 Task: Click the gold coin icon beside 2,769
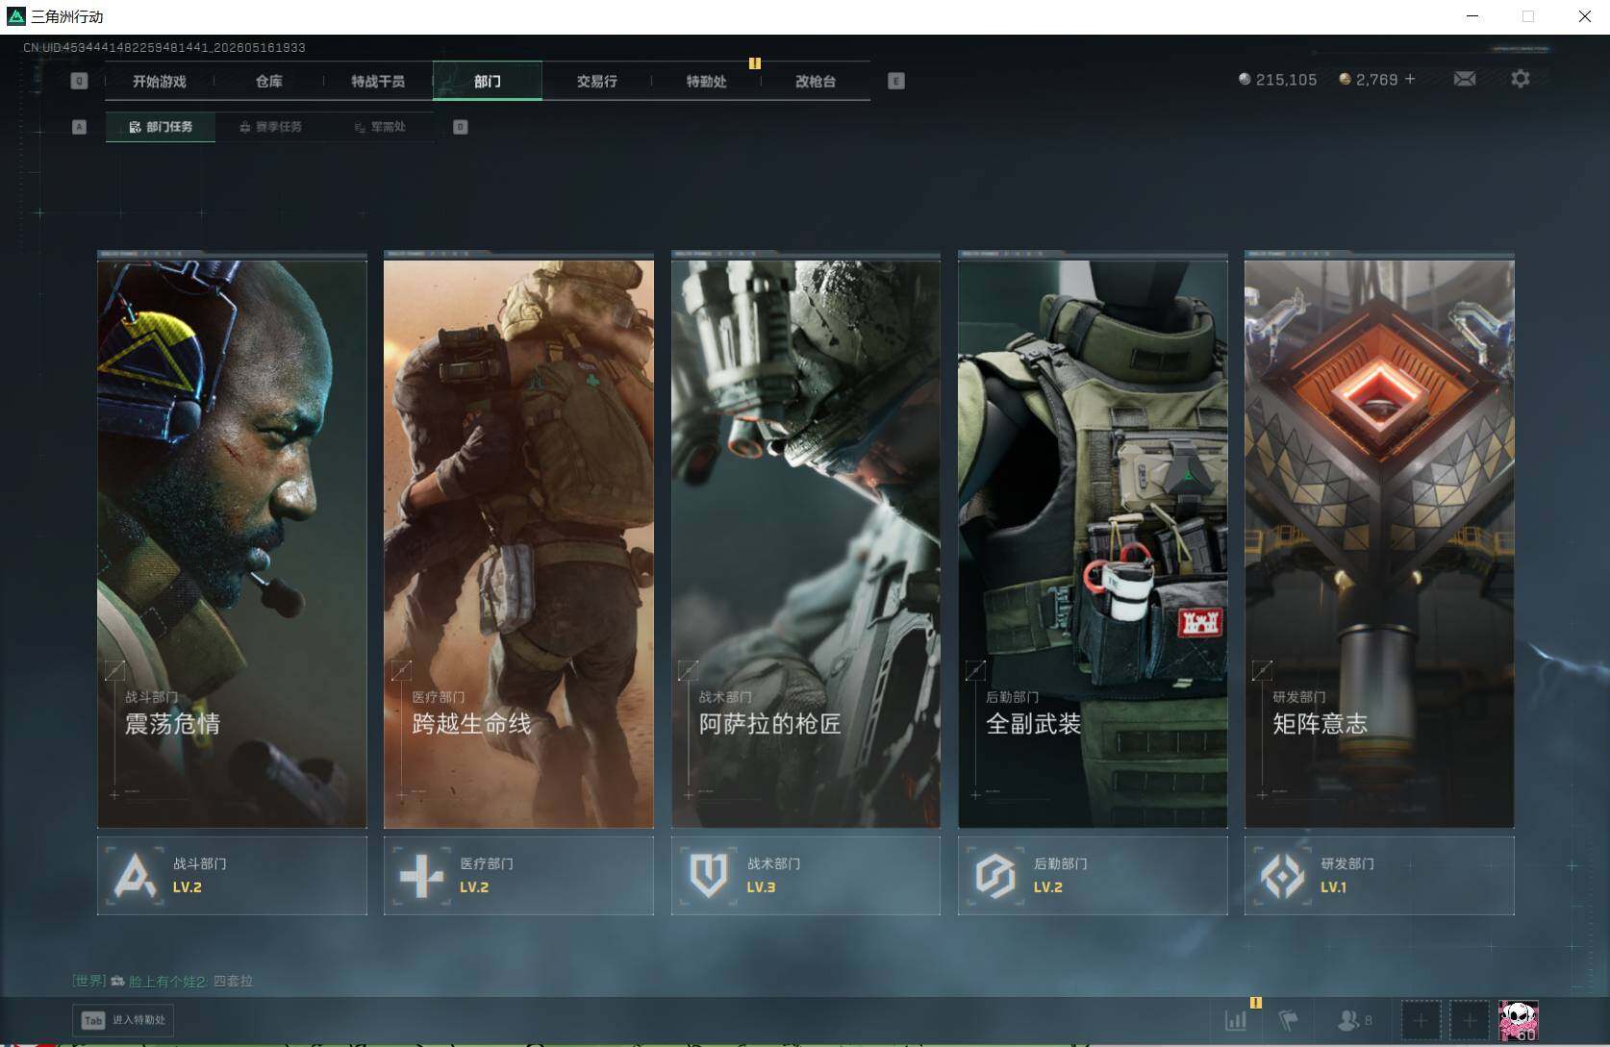coord(1345,80)
